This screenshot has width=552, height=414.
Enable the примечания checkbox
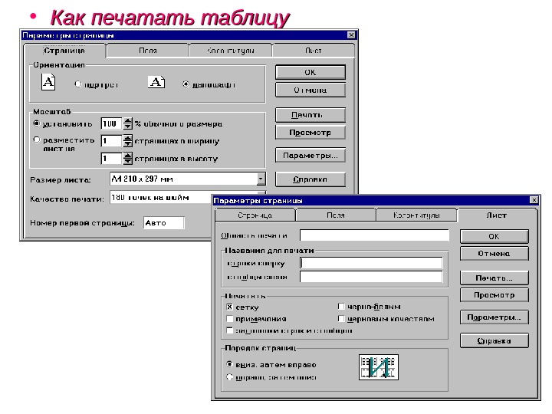tap(229, 319)
